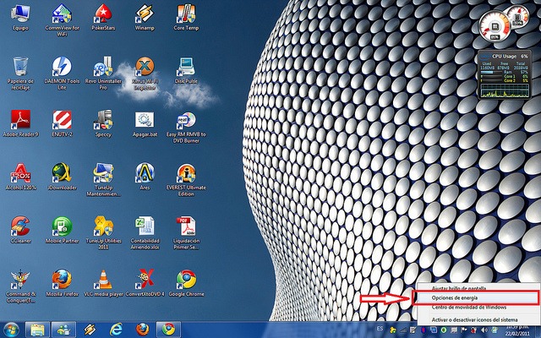Choose "Opciones de energía" in context menu

(x=455, y=297)
